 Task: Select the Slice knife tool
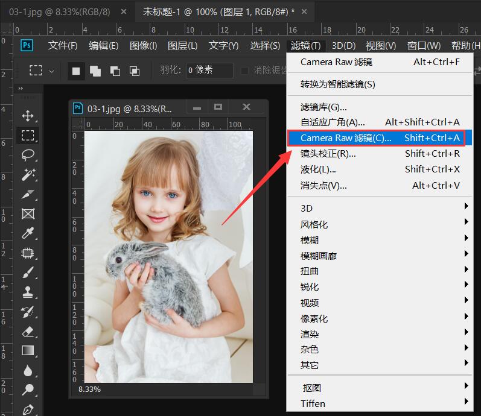coord(28,194)
